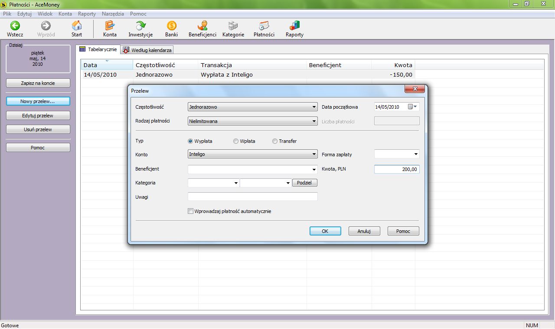Enable Wprowadzaj płatność automatycznie checkbox
555x329 pixels.
point(190,211)
